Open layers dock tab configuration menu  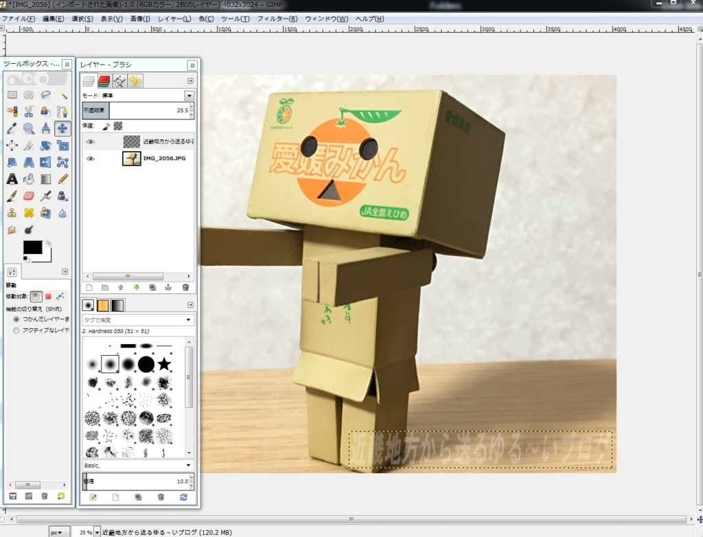point(190,81)
